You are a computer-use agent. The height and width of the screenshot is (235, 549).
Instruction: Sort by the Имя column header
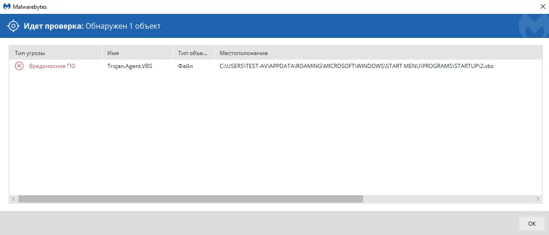point(138,53)
